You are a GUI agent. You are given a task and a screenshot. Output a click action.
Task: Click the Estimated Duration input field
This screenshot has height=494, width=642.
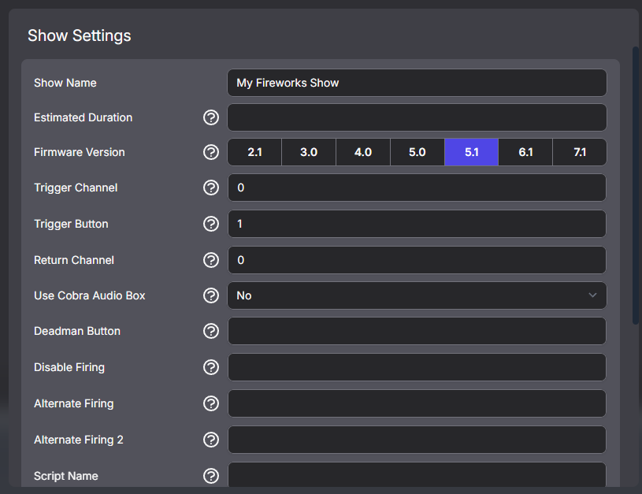coord(417,117)
